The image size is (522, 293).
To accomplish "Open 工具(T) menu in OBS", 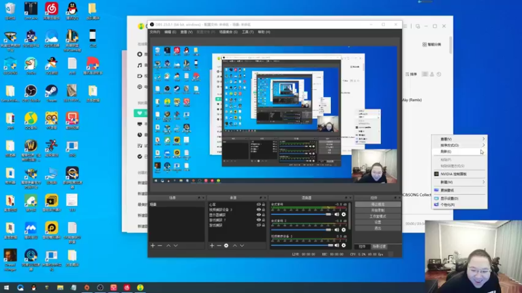I will [248, 32].
